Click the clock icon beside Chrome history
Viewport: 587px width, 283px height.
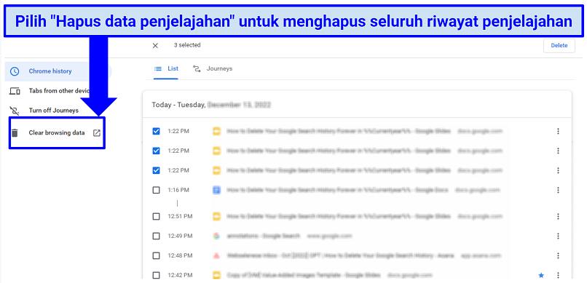pyautogui.click(x=15, y=71)
